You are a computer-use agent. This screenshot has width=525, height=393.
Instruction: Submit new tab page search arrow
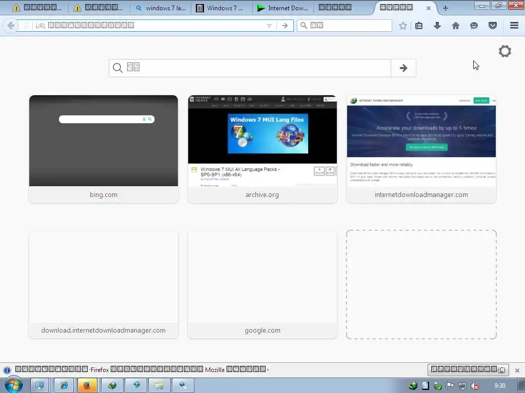pyautogui.click(x=403, y=68)
